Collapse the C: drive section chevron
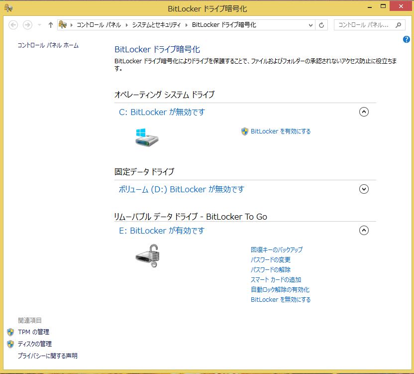The height and width of the screenshot is (374, 414). 364,112
